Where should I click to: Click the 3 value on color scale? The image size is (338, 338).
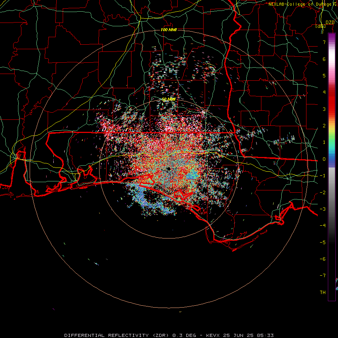(324, 109)
